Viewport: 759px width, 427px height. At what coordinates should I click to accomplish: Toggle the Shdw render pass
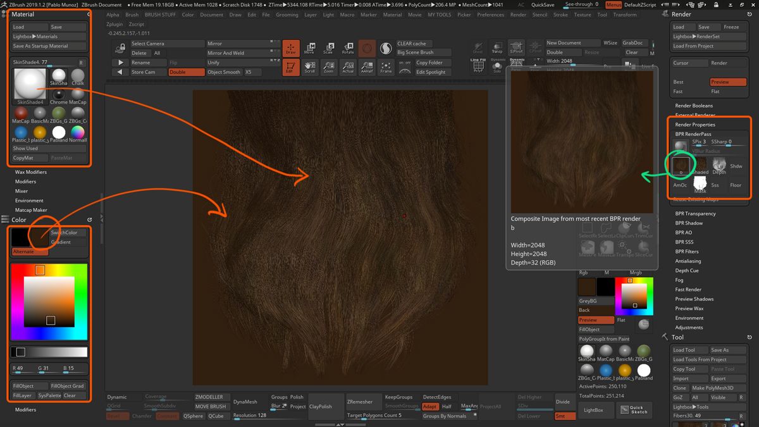click(736, 166)
